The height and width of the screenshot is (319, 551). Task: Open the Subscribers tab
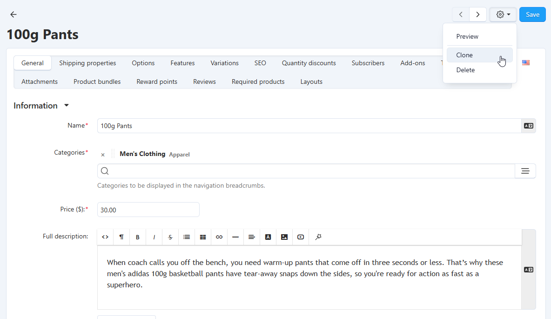click(x=368, y=63)
